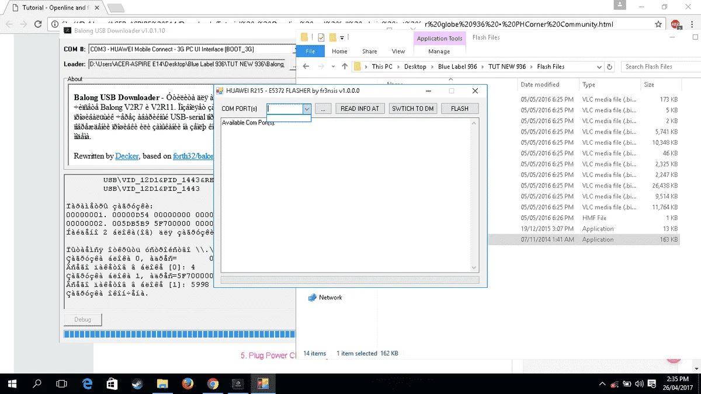Jump to TUT NEW 936 breadcrumb
701x394 pixels.
(507, 67)
